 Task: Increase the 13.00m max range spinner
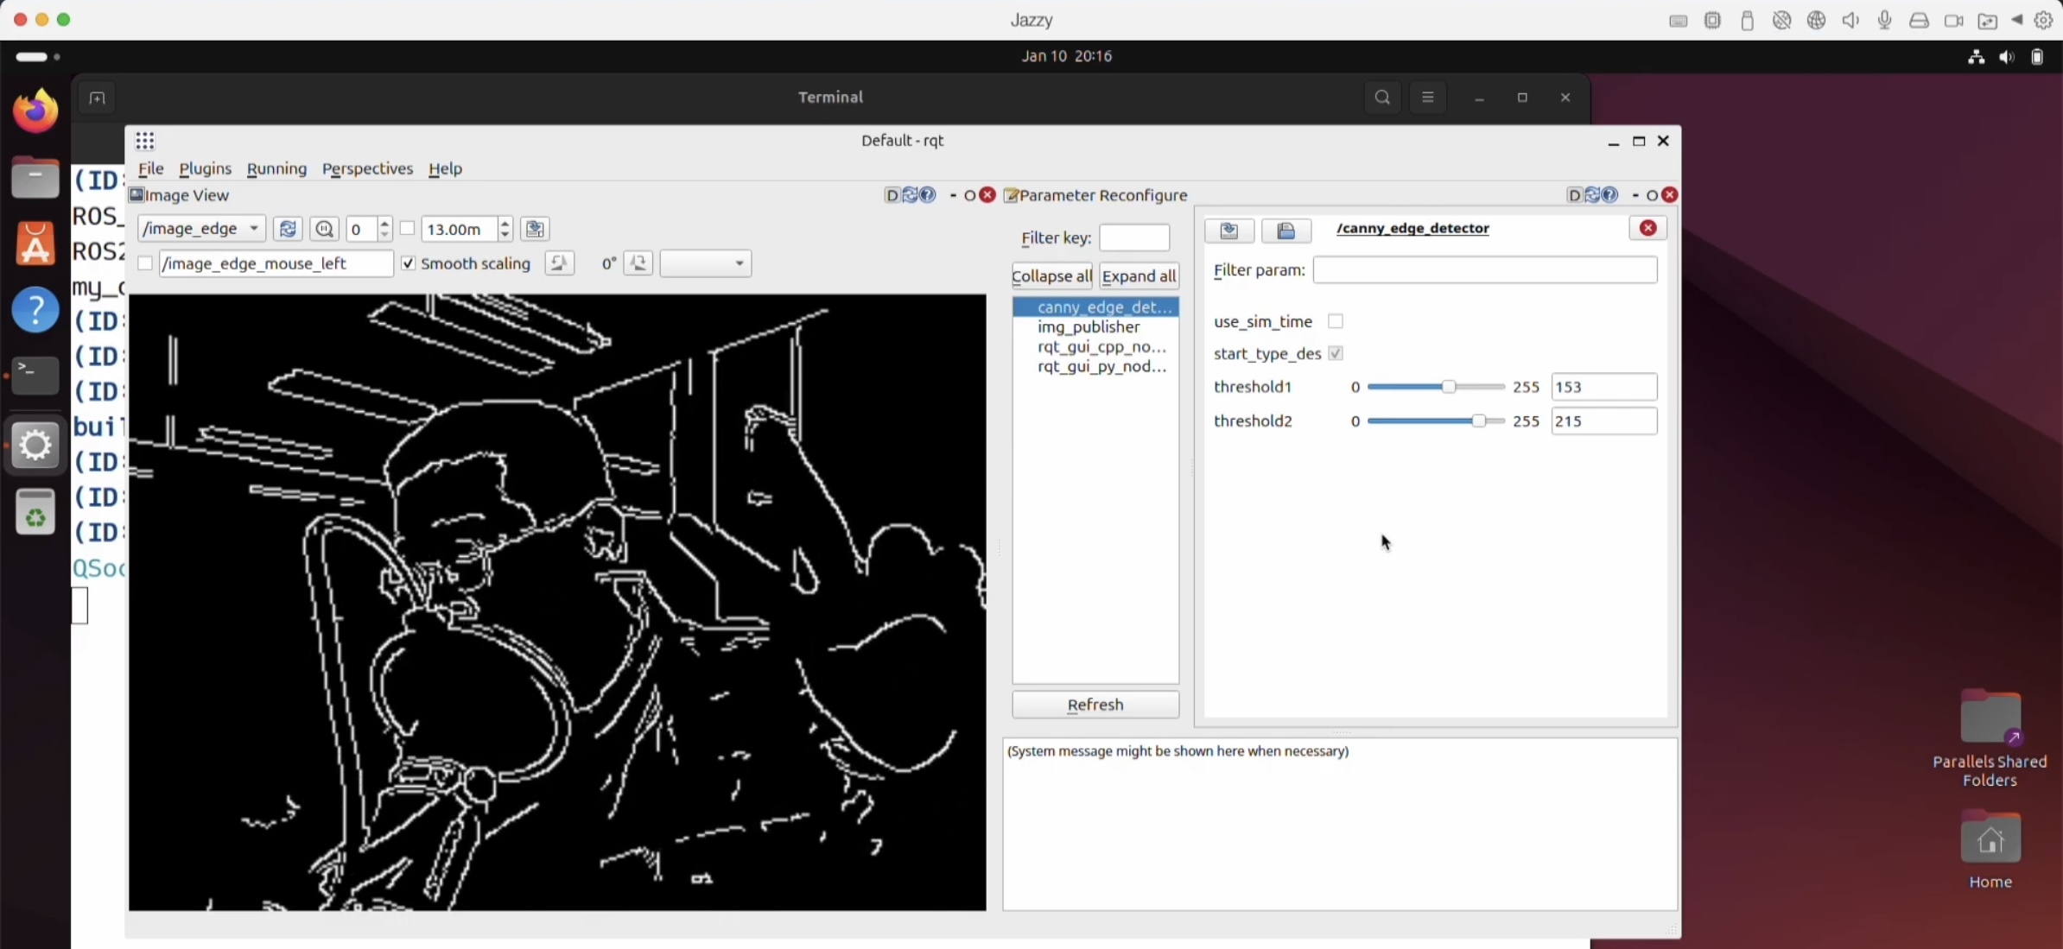(x=505, y=224)
